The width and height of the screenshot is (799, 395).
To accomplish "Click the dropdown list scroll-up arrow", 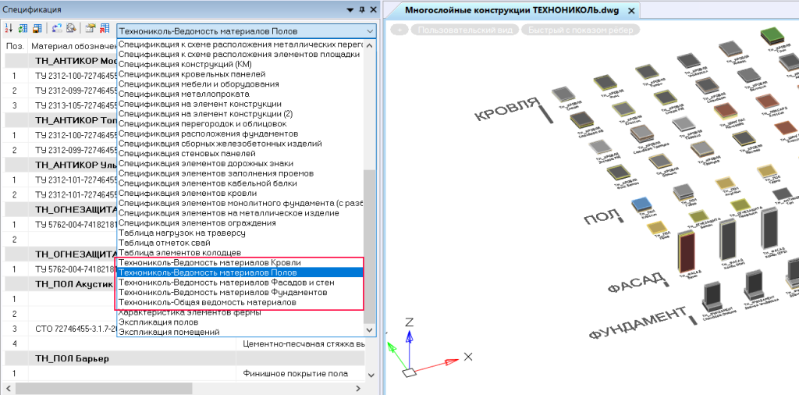I will 370,44.
